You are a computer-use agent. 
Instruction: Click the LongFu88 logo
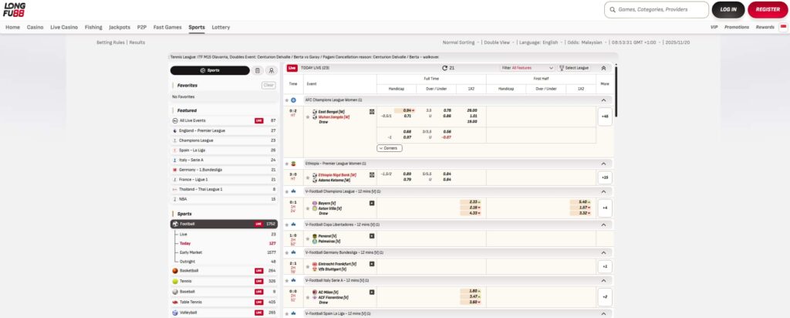pos(14,9)
